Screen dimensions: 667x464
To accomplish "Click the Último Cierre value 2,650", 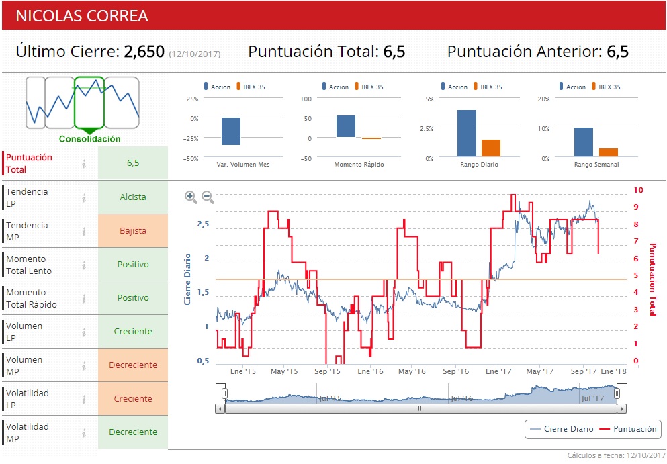I will coord(144,52).
